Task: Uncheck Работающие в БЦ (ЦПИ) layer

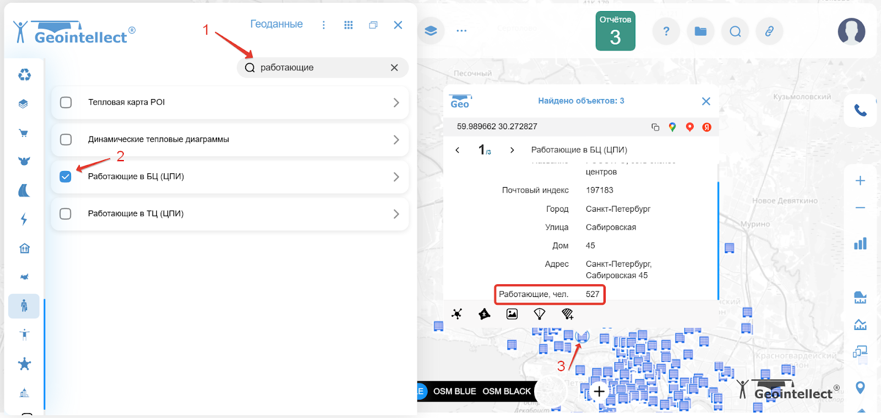Action: [x=66, y=177]
